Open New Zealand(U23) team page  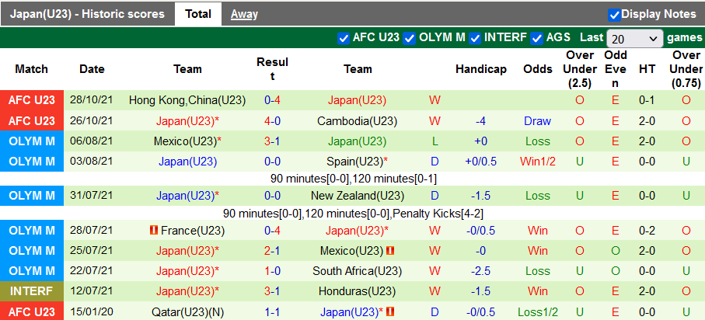click(358, 196)
